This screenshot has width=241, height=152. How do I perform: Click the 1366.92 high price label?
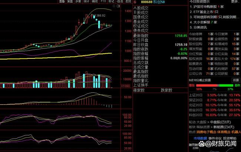(x=100, y=16)
